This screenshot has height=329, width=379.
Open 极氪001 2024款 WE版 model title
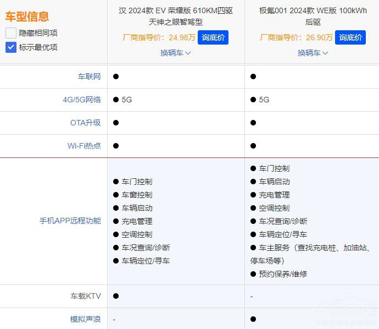tap(313, 16)
